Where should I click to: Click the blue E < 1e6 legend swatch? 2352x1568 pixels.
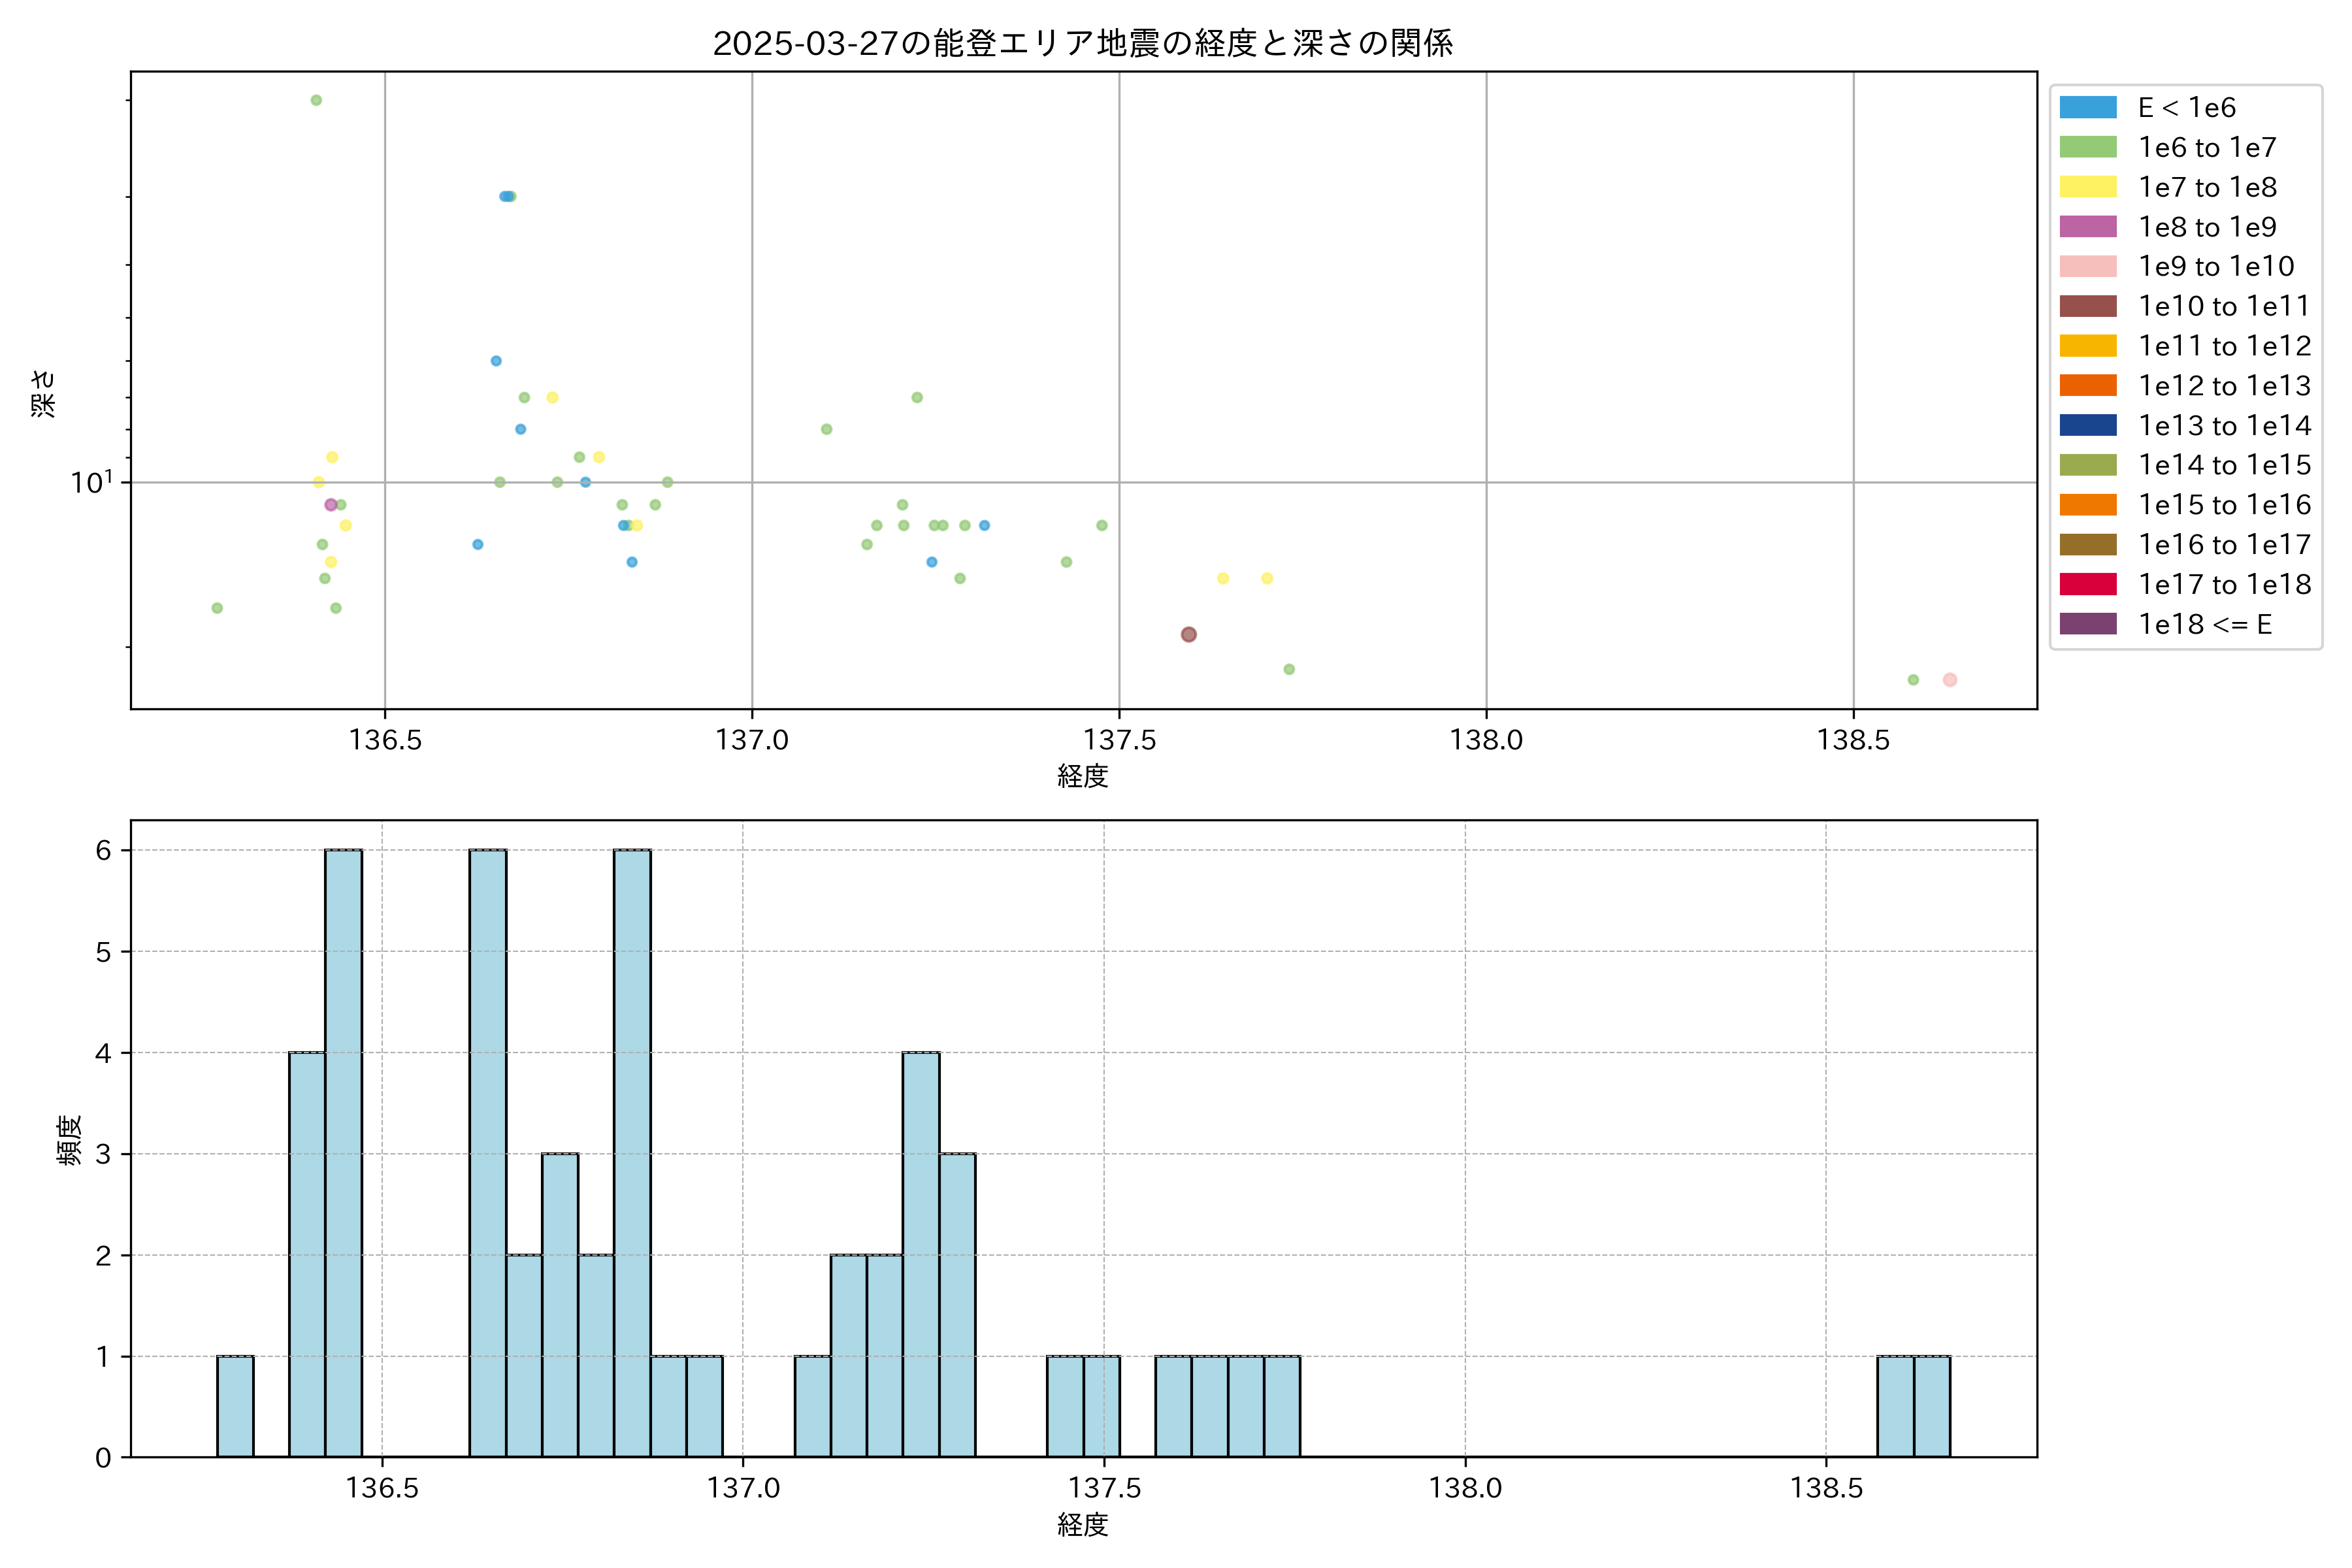pyautogui.click(x=2087, y=108)
